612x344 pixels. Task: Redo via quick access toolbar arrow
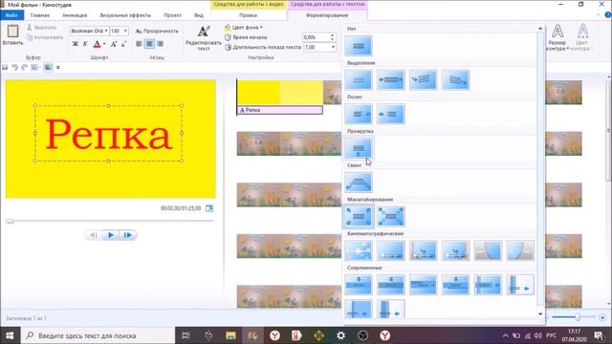pos(25,68)
